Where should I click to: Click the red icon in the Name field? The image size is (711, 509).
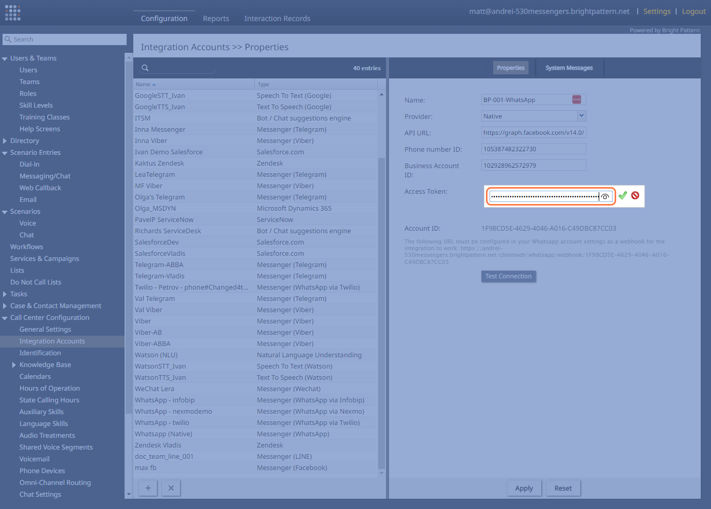(576, 99)
